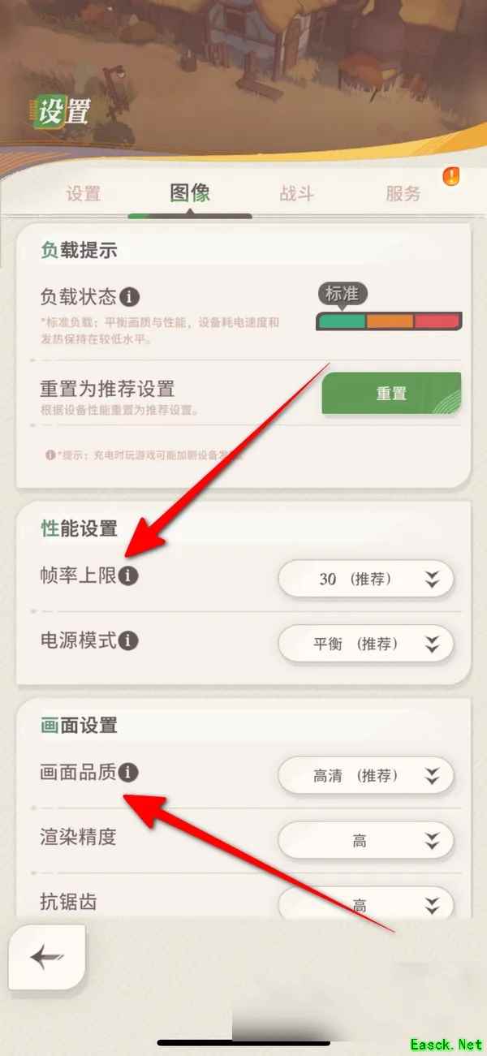Open the 服务 tab
Viewport: 487px width, 1056px height.
(403, 193)
